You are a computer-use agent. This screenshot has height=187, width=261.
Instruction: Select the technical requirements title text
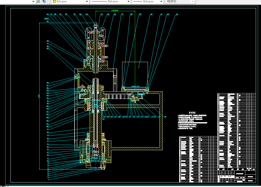tap(192, 113)
